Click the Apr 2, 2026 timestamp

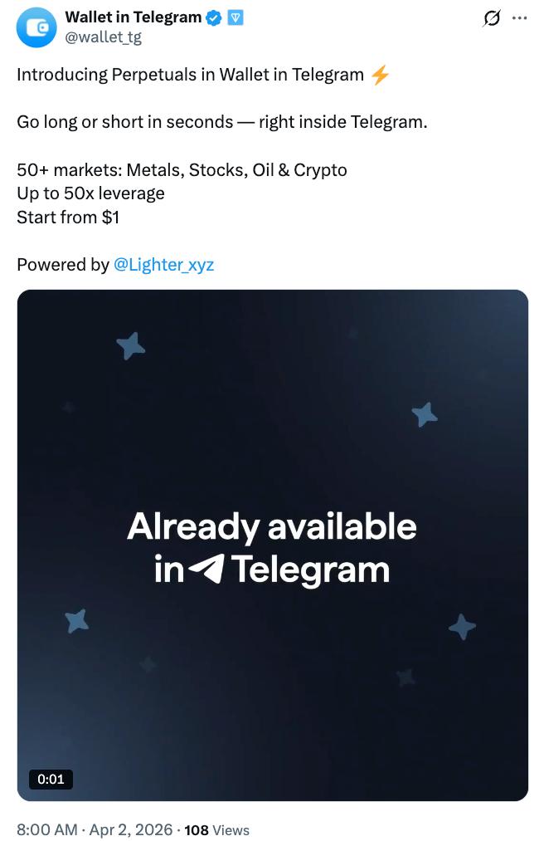click(x=129, y=830)
